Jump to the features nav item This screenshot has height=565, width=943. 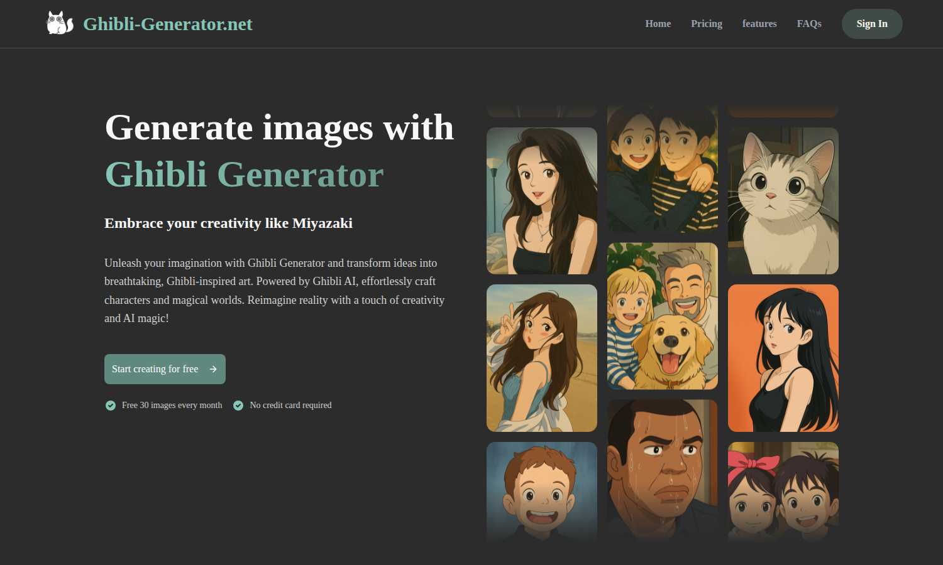click(759, 24)
